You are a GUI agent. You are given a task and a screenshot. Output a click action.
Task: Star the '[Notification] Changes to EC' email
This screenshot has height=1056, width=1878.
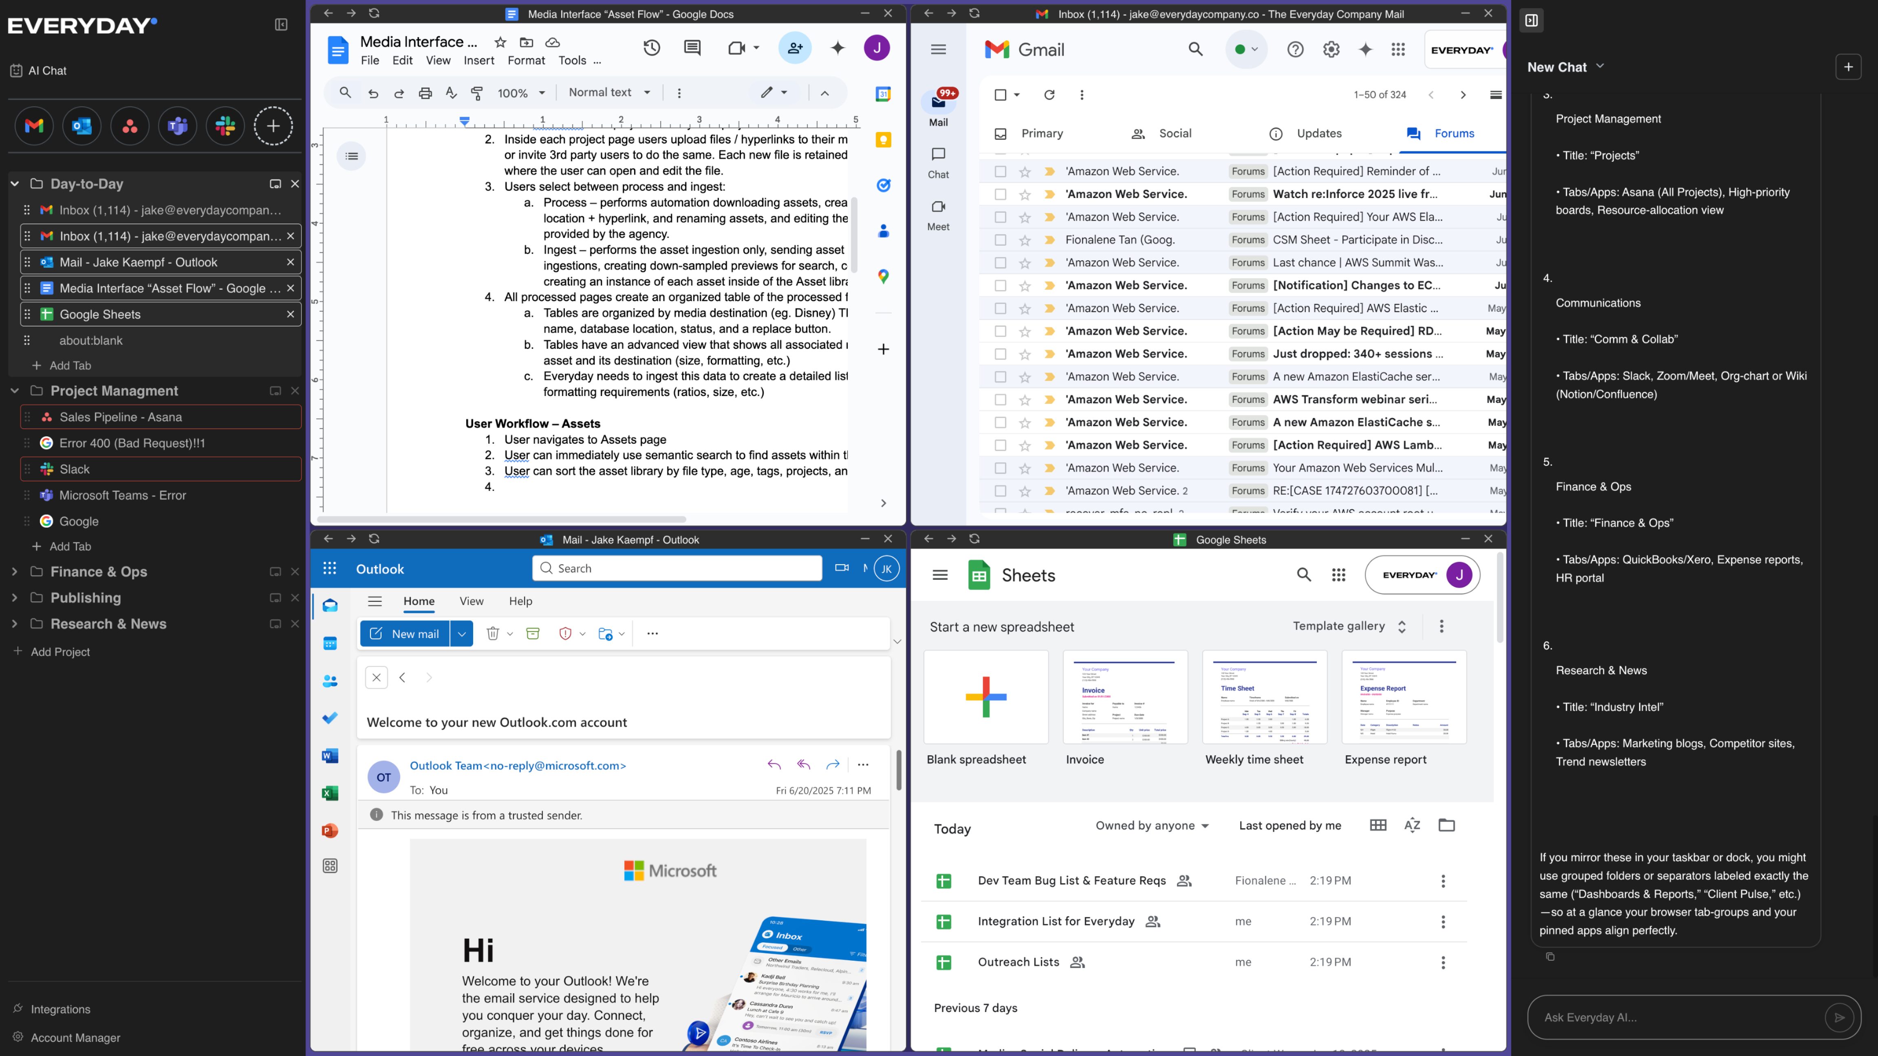(1025, 286)
